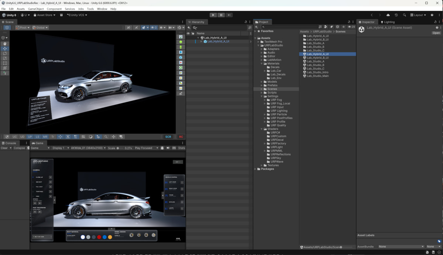
Task: Open the Unity VCS dropdown
Action: coord(78,15)
